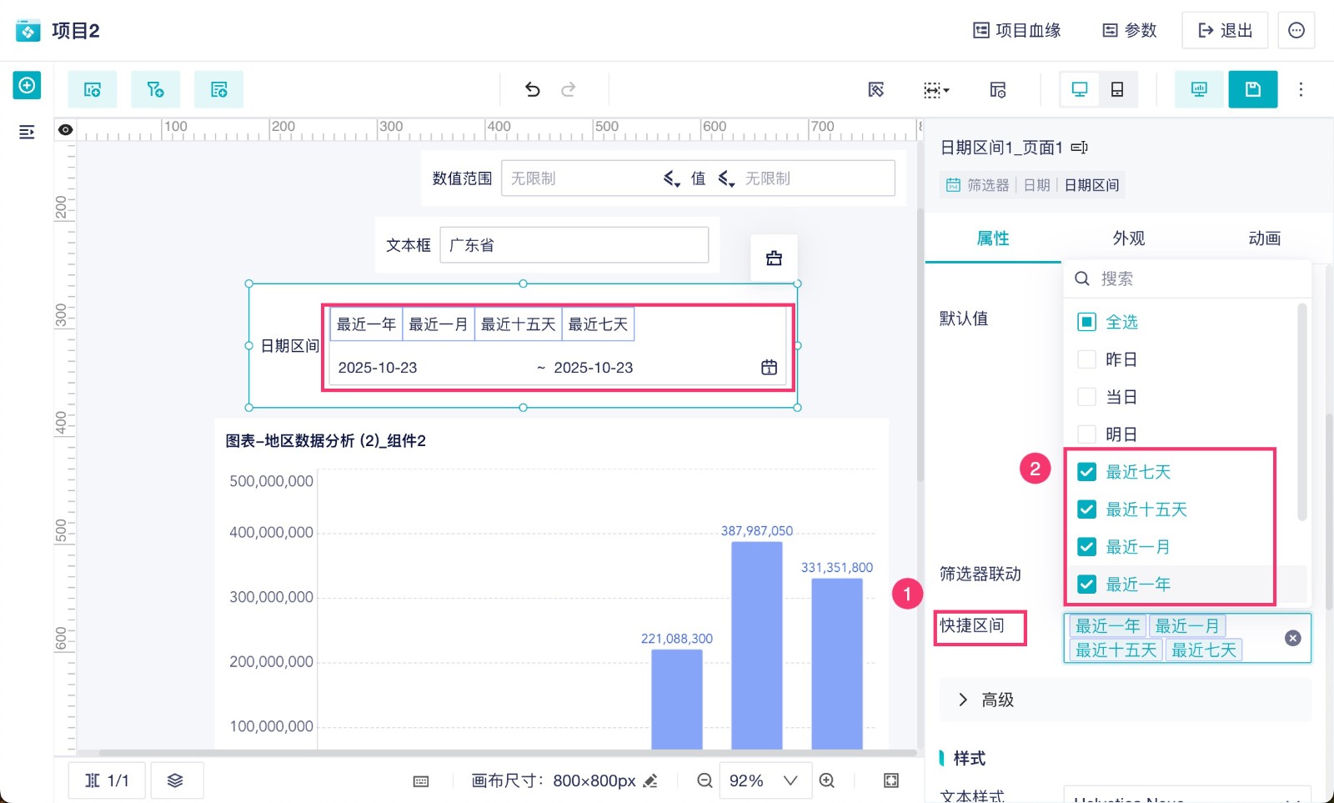Open the toolbar vertical more menu
The height and width of the screenshot is (803, 1334).
click(x=1301, y=89)
